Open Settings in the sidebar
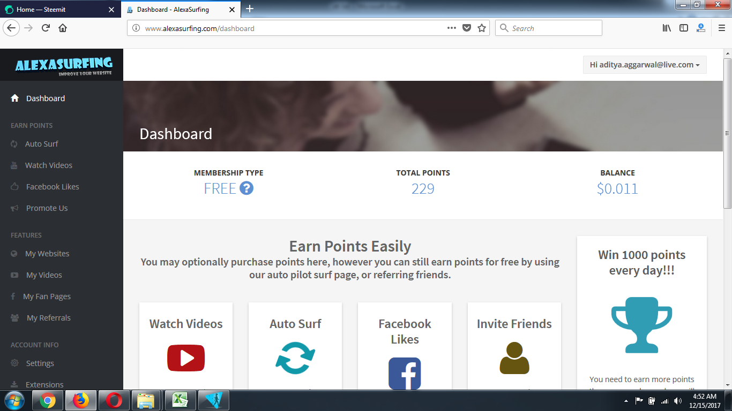The width and height of the screenshot is (732, 411). click(x=40, y=363)
